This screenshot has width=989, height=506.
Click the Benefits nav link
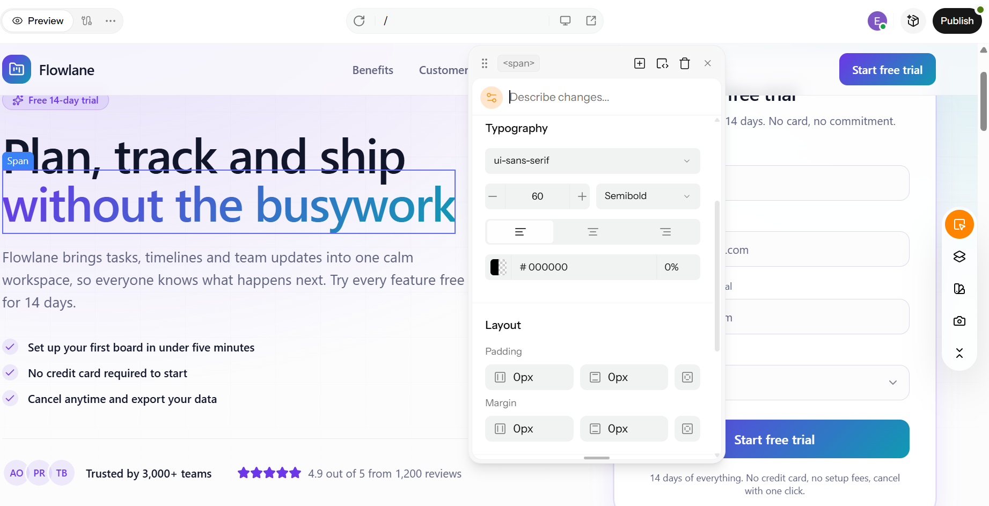click(373, 70)
